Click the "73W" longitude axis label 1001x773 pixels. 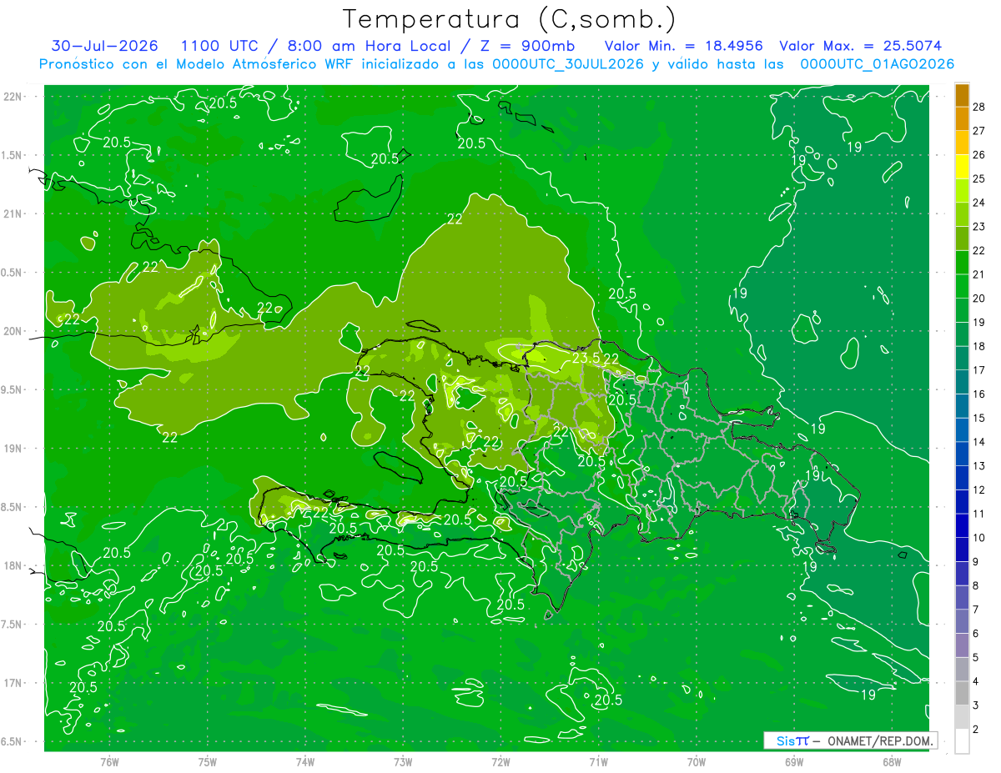pos(403,761)
